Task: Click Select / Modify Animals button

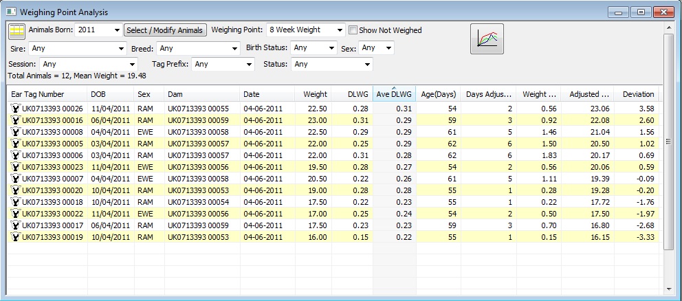Action: click(x=165, y=30)
